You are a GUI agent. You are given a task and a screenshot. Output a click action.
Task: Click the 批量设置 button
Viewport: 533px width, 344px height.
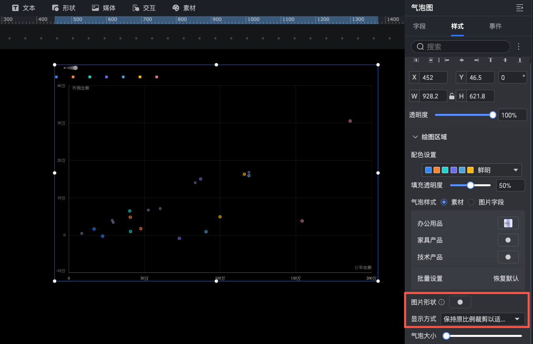click(430, 278)
